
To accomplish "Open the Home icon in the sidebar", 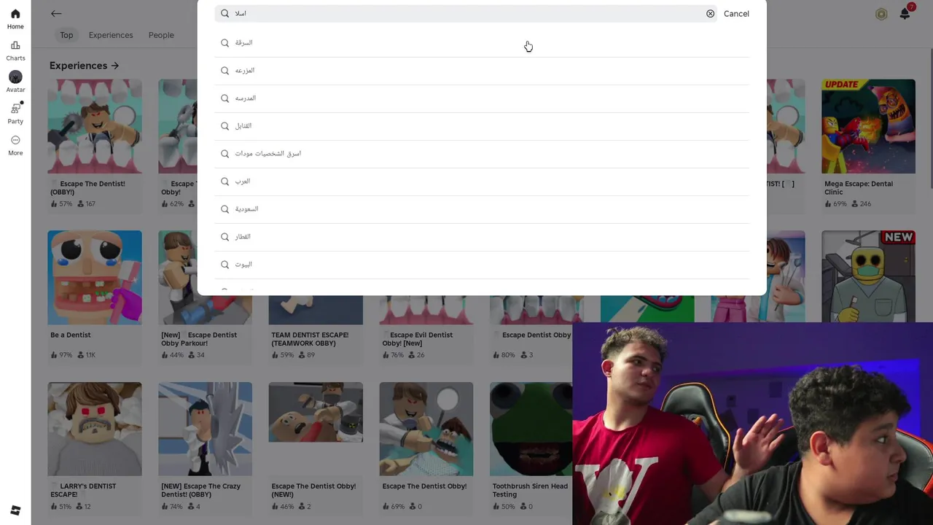I will click(x=15, y=15).
